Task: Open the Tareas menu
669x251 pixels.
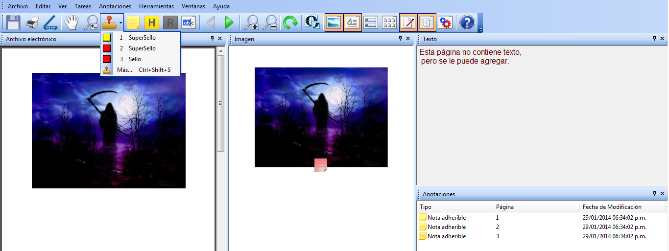Action: [83, 6]
